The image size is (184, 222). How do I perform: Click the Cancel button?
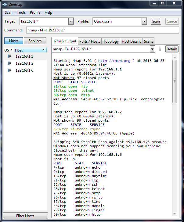(172, 21)
